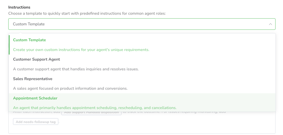Click the Instructions section heading
Image resolution: width=283 pixels, height=135 pixels.
pyautogui.click(x=19, y=7)
